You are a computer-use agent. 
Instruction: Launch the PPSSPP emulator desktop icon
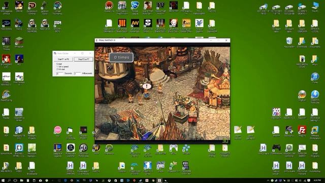(186, 149)
